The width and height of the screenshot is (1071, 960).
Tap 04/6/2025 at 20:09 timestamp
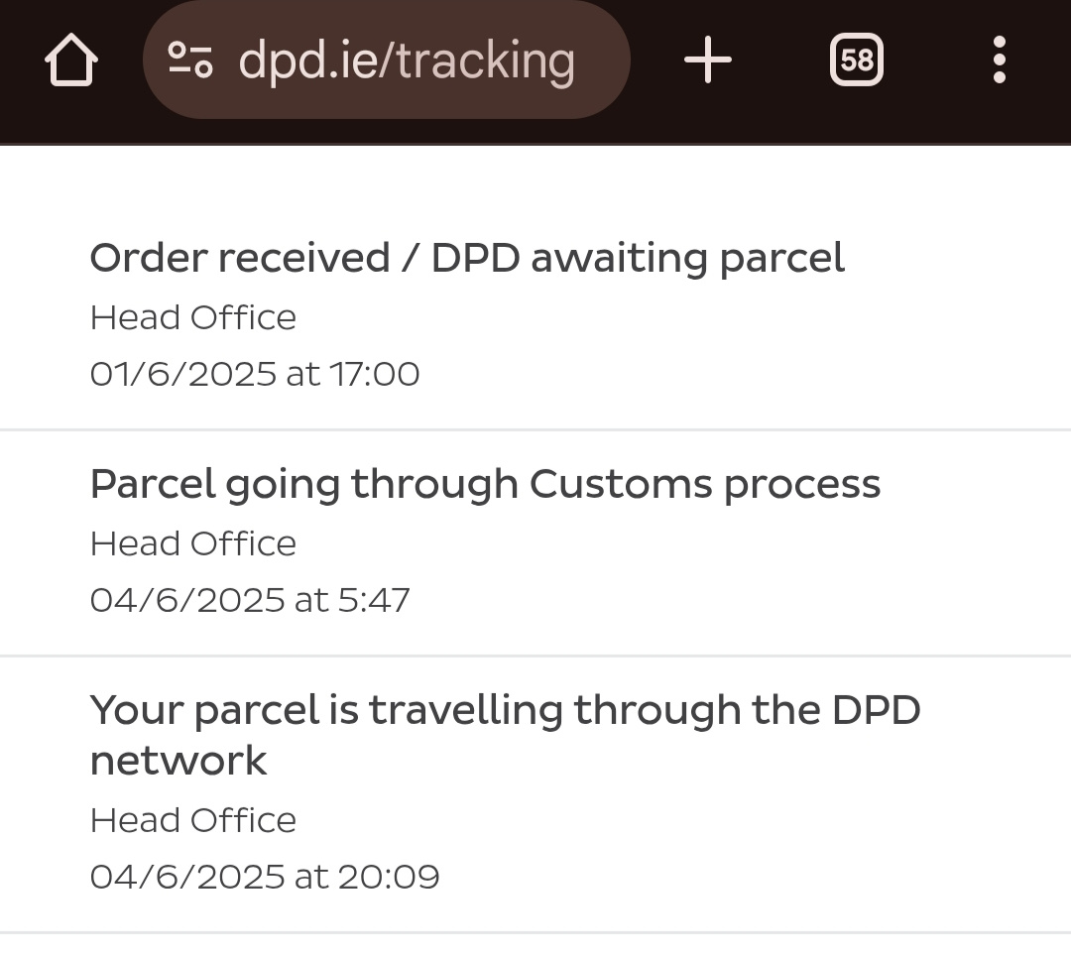point(265,877)
